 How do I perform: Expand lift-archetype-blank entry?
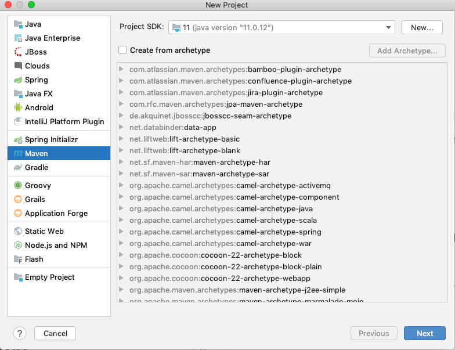click(121, 150)
